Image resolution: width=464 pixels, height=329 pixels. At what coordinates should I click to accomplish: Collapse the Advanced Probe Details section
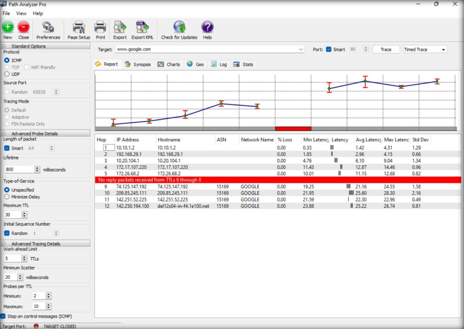[3, 134]
